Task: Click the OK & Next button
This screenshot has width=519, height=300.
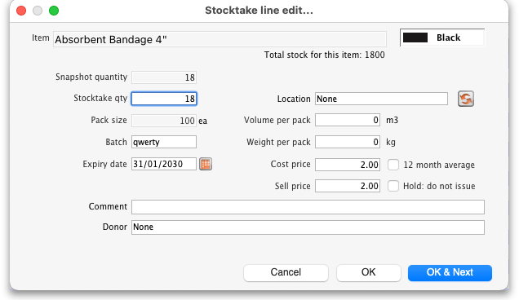Action: (x=450, y=272)
